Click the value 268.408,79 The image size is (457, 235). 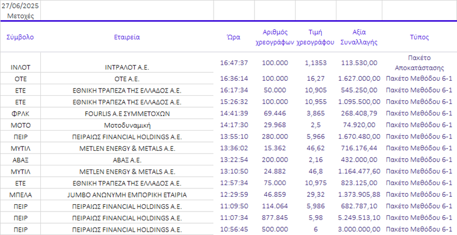[x=359, y=113]
